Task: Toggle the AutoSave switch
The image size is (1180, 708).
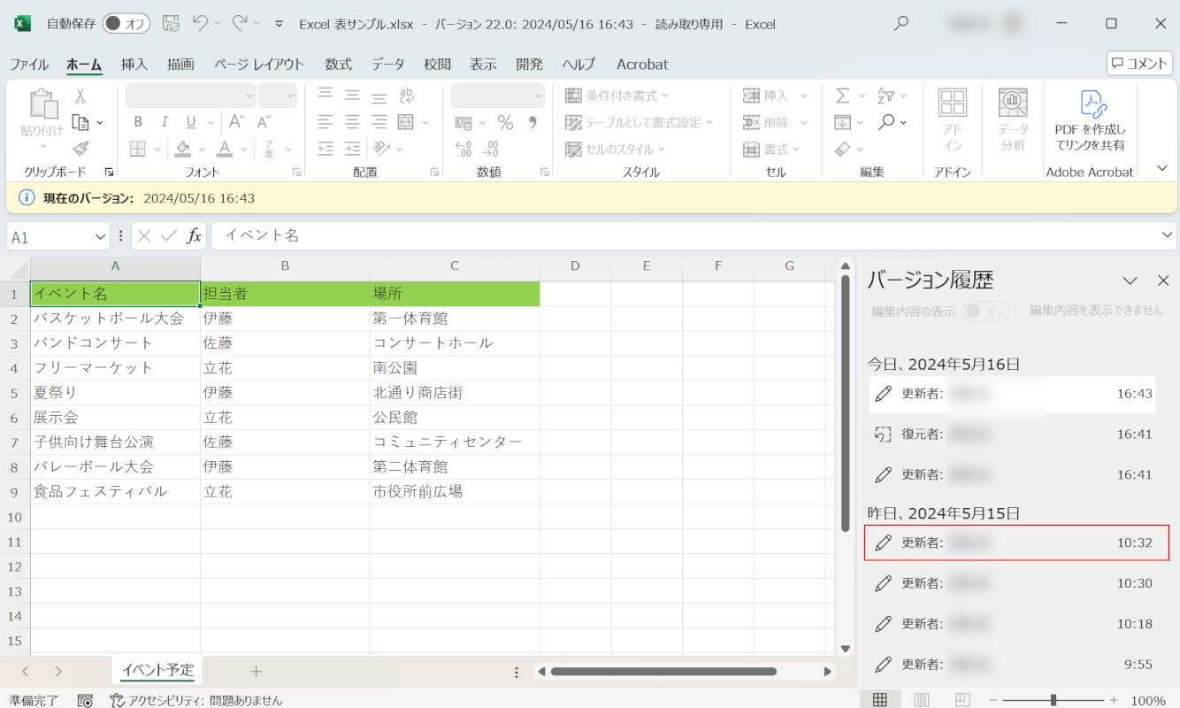Action: click(x=126, y=24)
